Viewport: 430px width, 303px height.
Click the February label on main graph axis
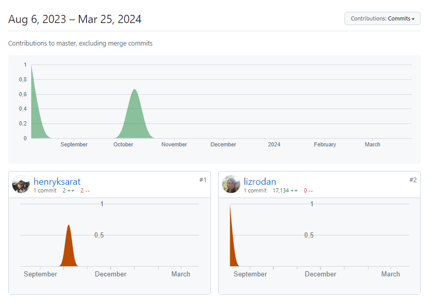[325, 145]
